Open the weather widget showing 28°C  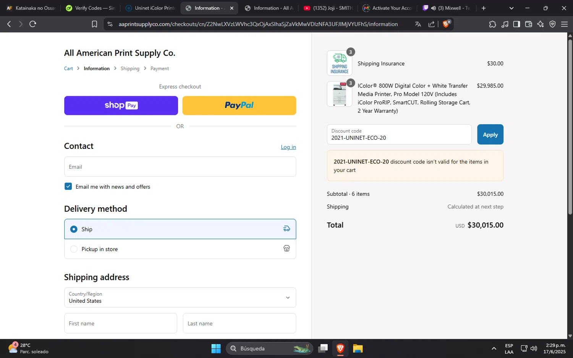pos(29,348)
